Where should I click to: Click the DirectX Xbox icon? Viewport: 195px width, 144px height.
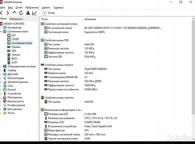tap(5, 90)
